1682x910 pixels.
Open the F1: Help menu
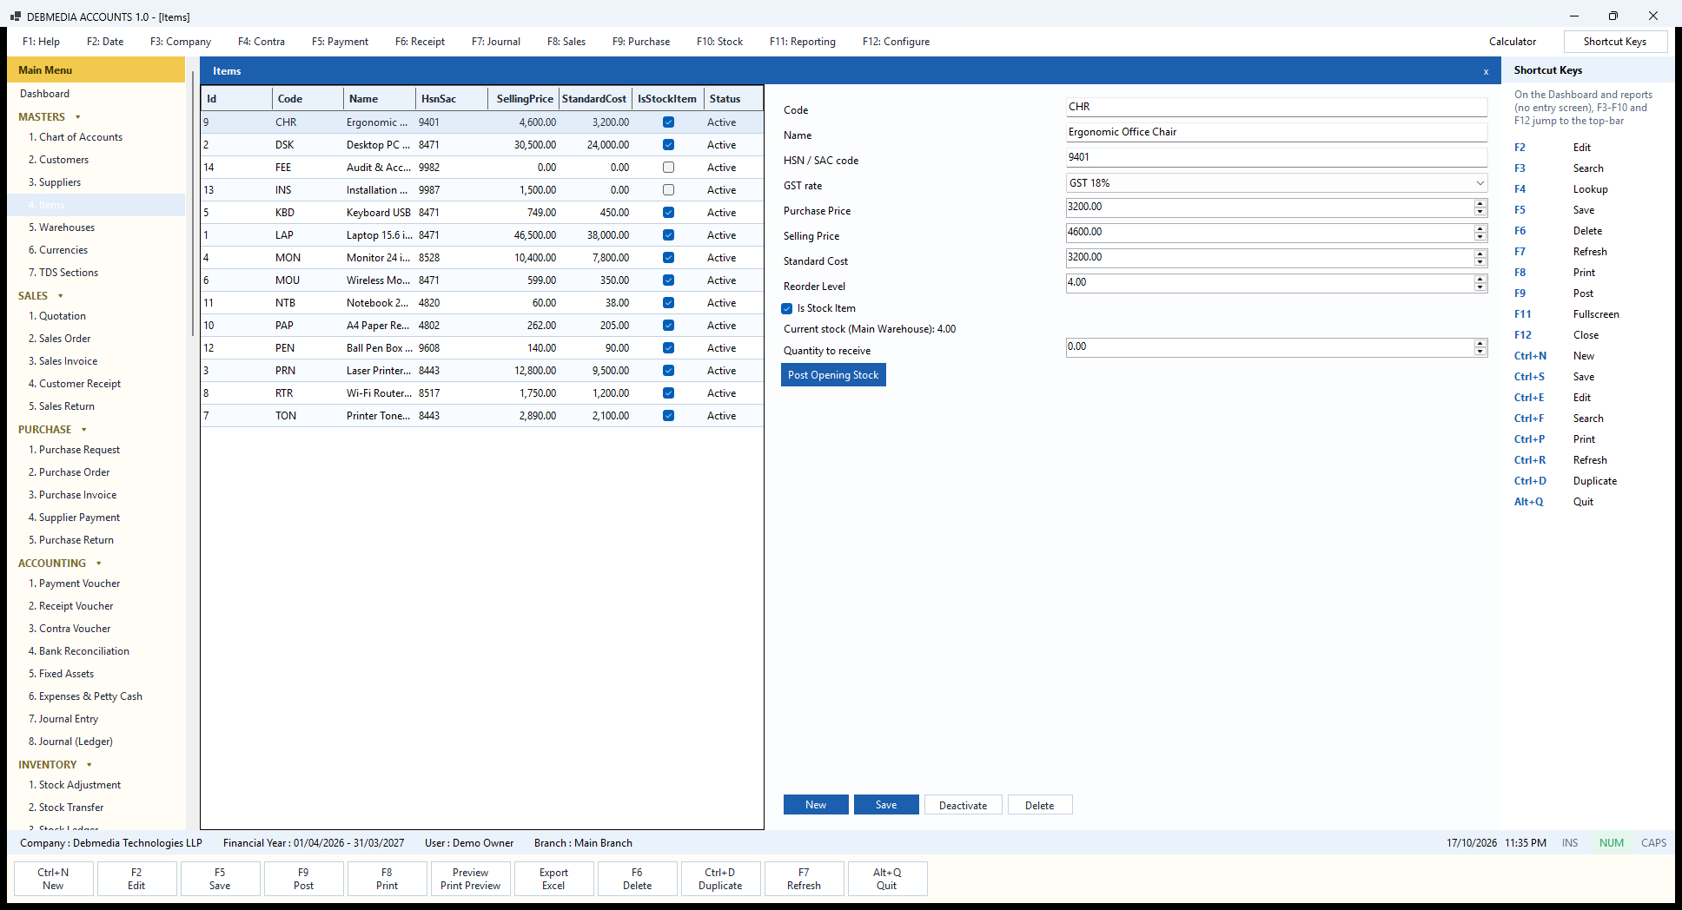(x=42, y=42)
